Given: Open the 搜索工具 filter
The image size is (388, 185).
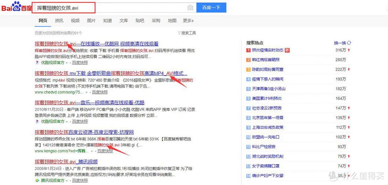Looking at the screenshot, I should (x=187, y=33).
